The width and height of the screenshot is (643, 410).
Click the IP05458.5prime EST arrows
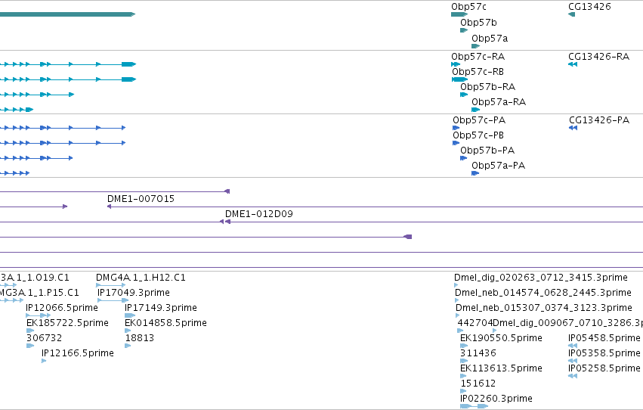pyautogui.click(x=573, y=346)
